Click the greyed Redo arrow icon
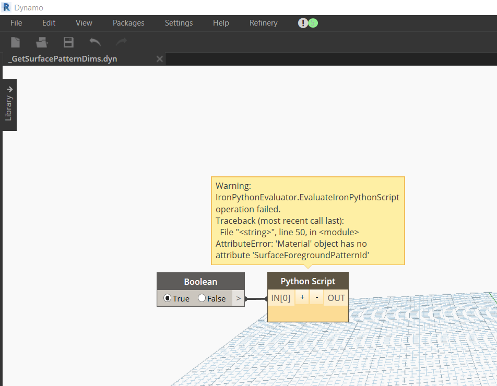The image size is (497, 386). tap(122, 42)
